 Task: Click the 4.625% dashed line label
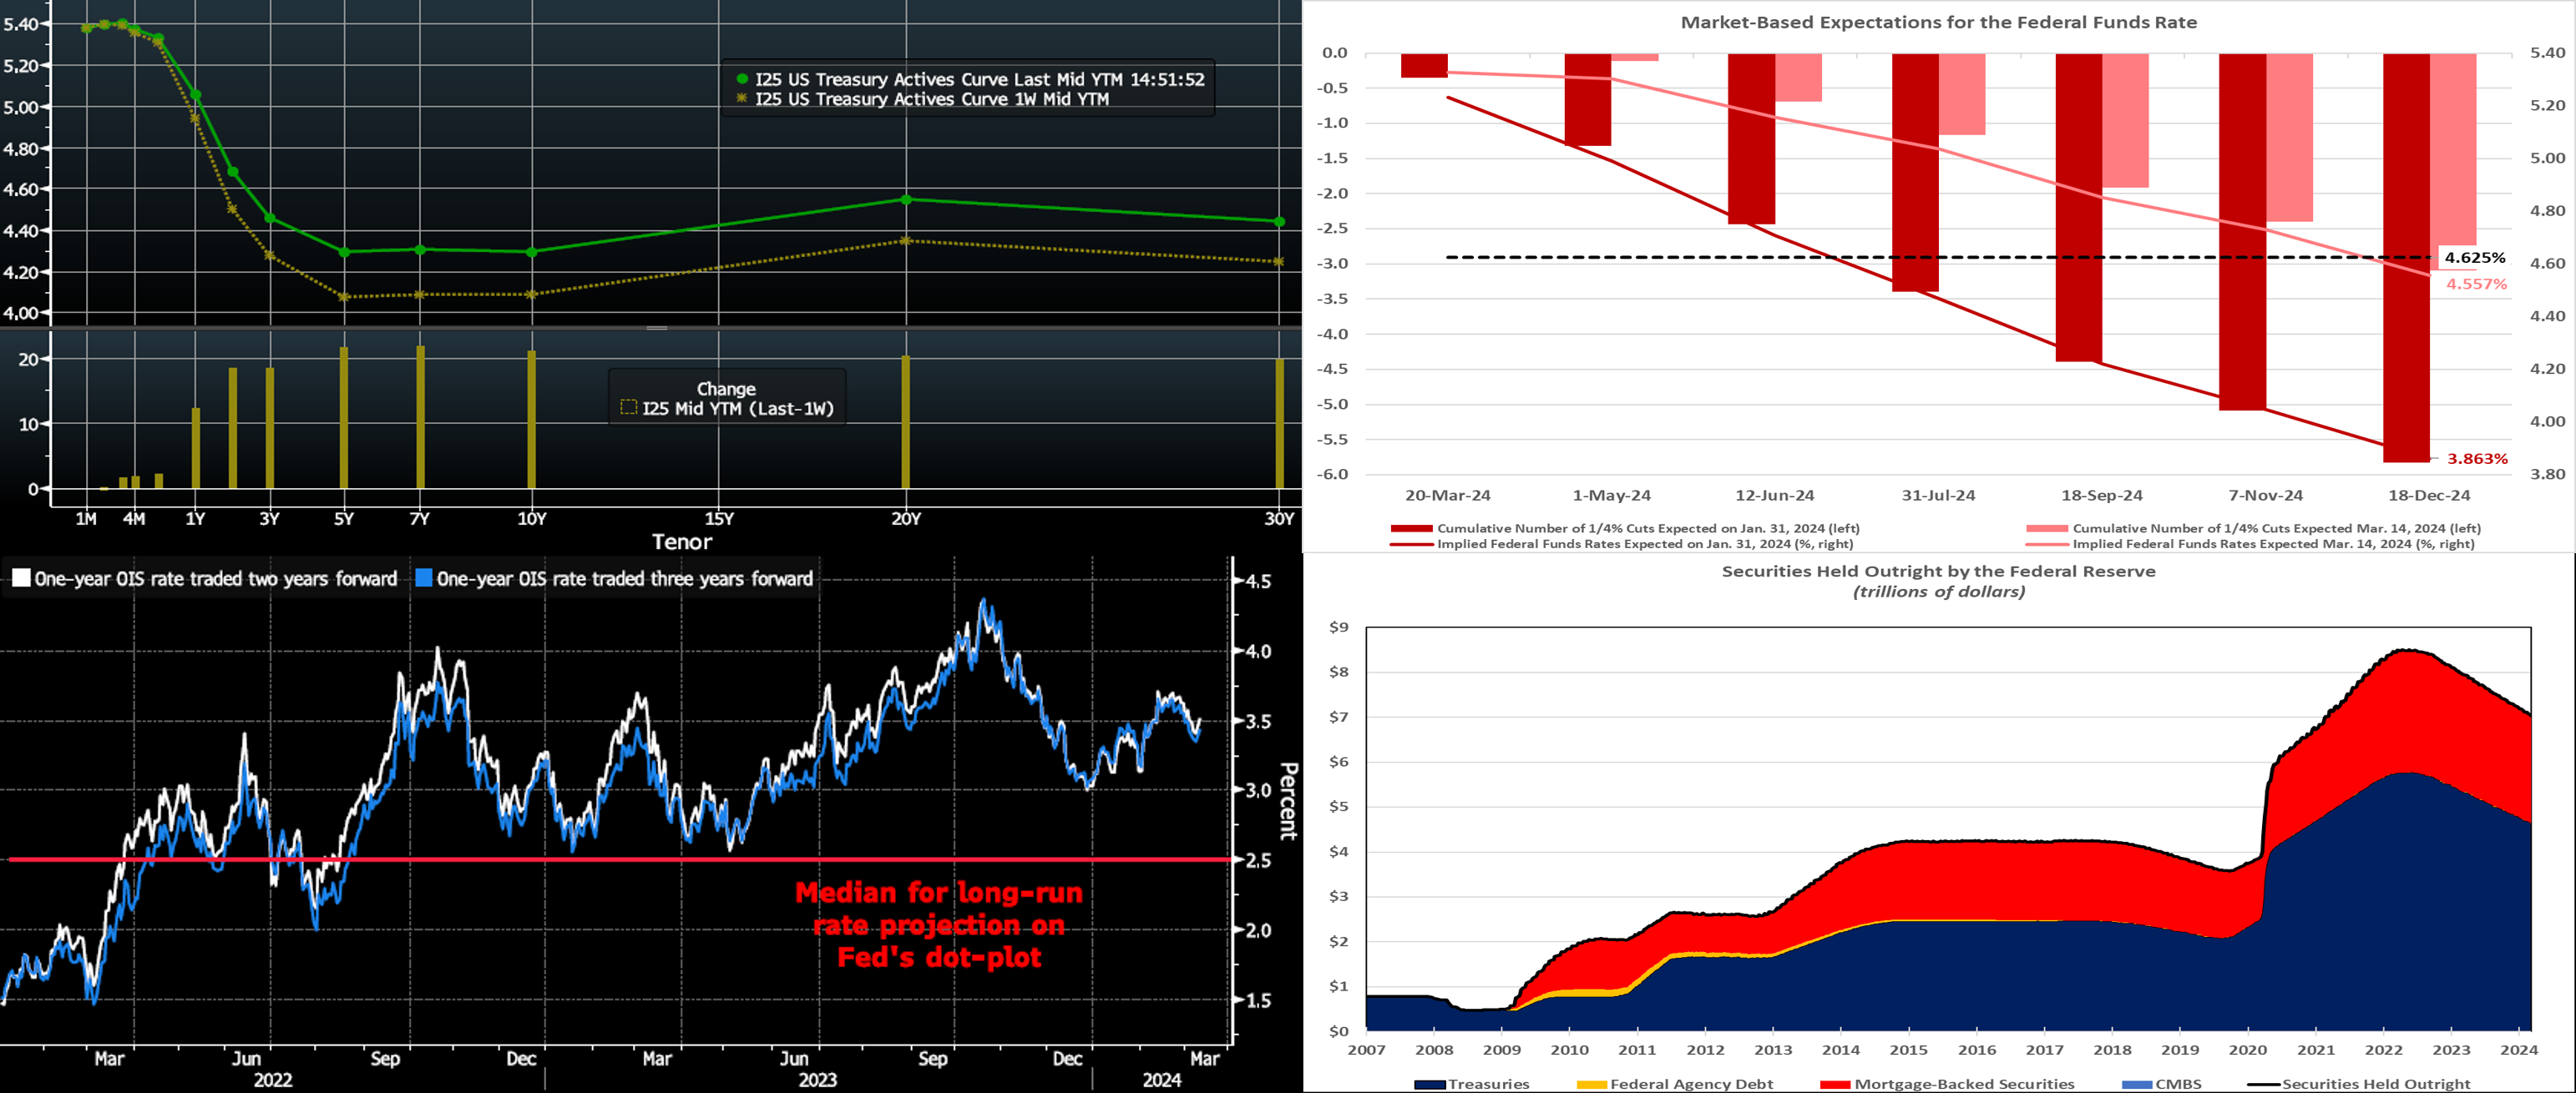2475,258
